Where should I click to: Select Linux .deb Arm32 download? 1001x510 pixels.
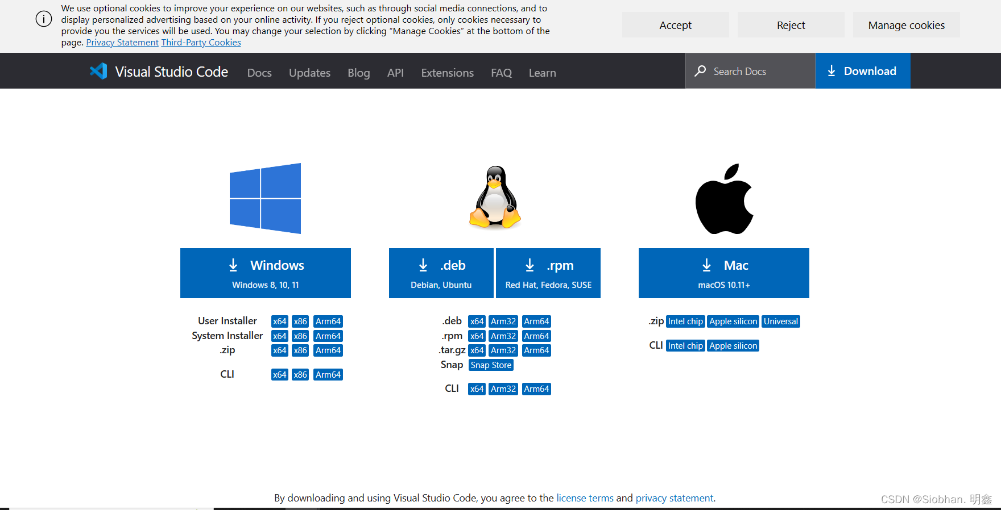pyautogui.click(x=503, y=321)
